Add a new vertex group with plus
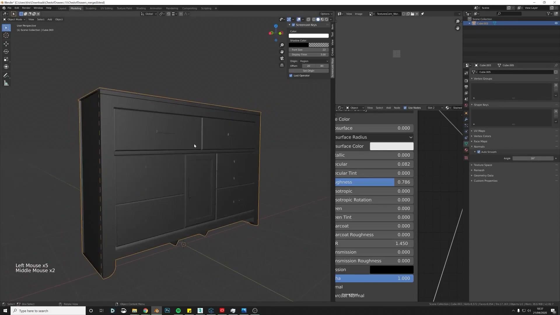The height and width of the screenshot is (315, 560). coord(556,85)
